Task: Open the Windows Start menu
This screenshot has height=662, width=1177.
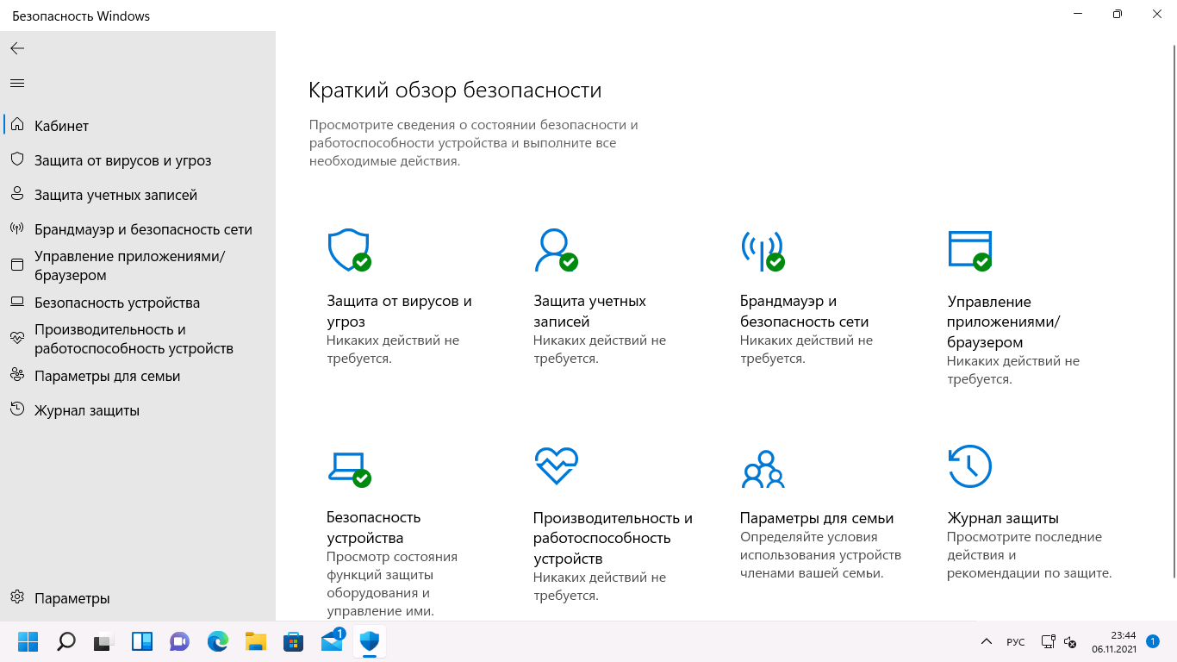Action: pyautogui.click(x=28, y=641)
